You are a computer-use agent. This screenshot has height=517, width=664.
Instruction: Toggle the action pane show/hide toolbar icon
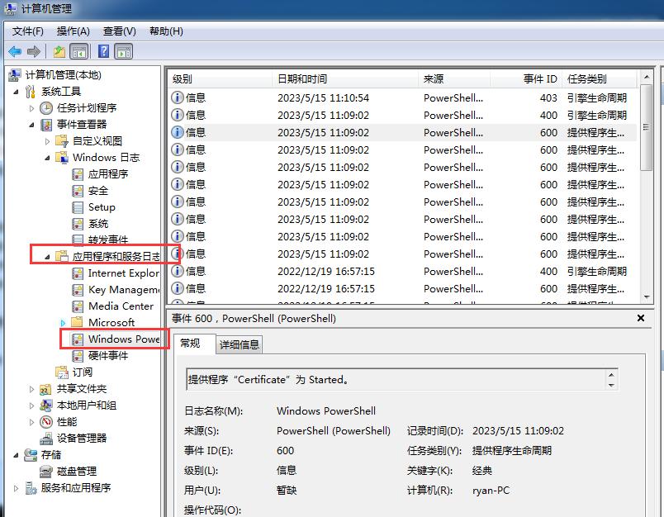pos(122,50)
